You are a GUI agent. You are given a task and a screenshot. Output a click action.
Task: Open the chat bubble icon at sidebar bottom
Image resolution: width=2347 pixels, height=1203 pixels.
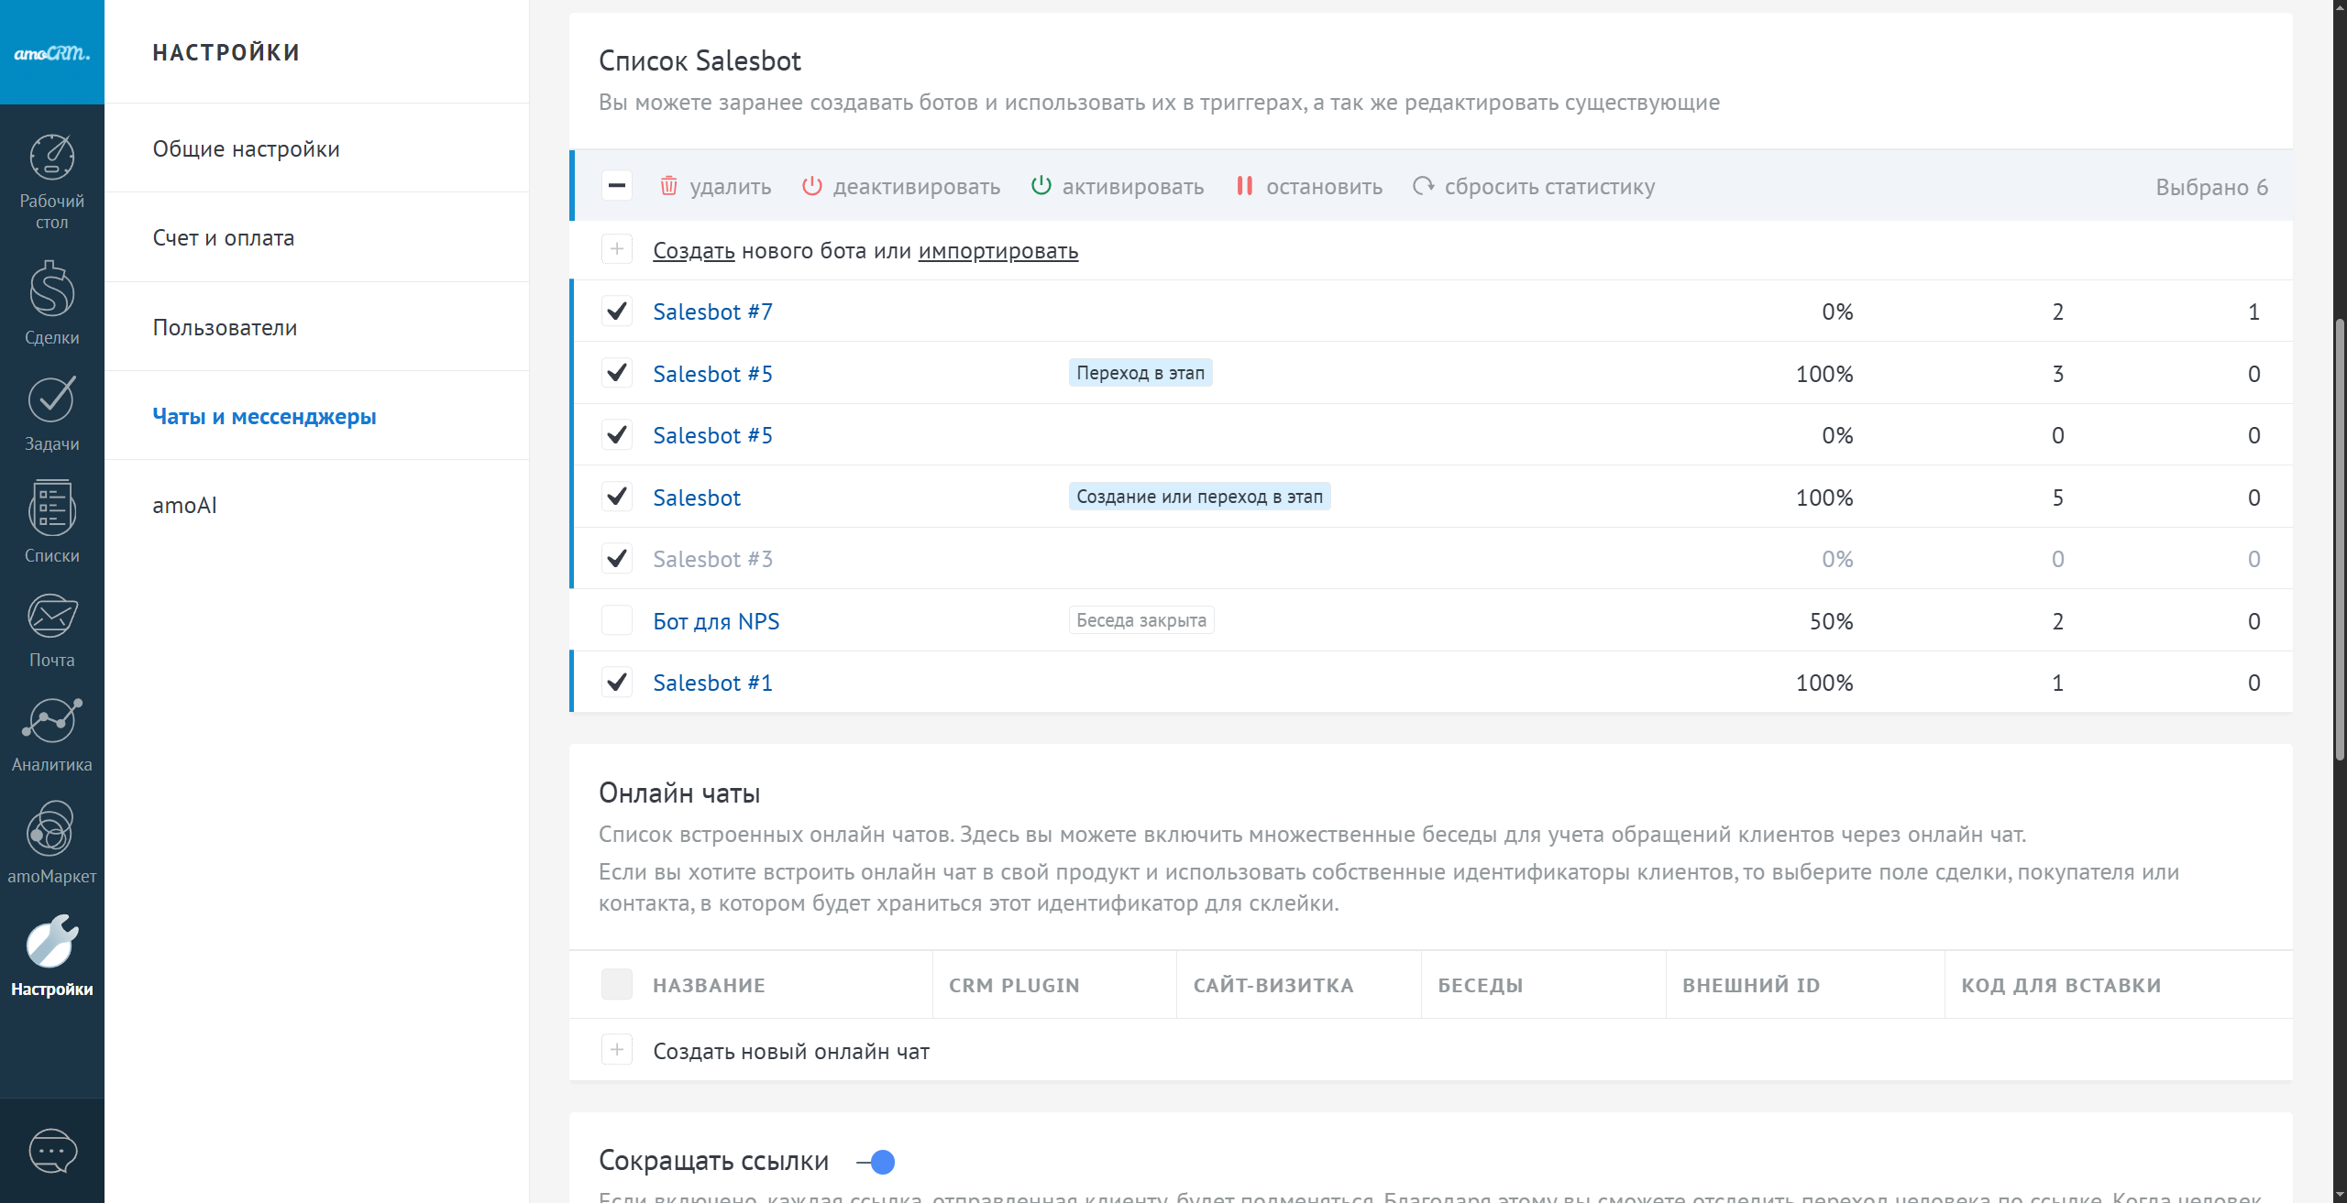(52, 1151)
